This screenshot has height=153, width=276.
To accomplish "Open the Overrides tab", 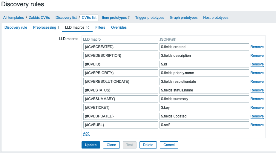I will click(119, 27).
